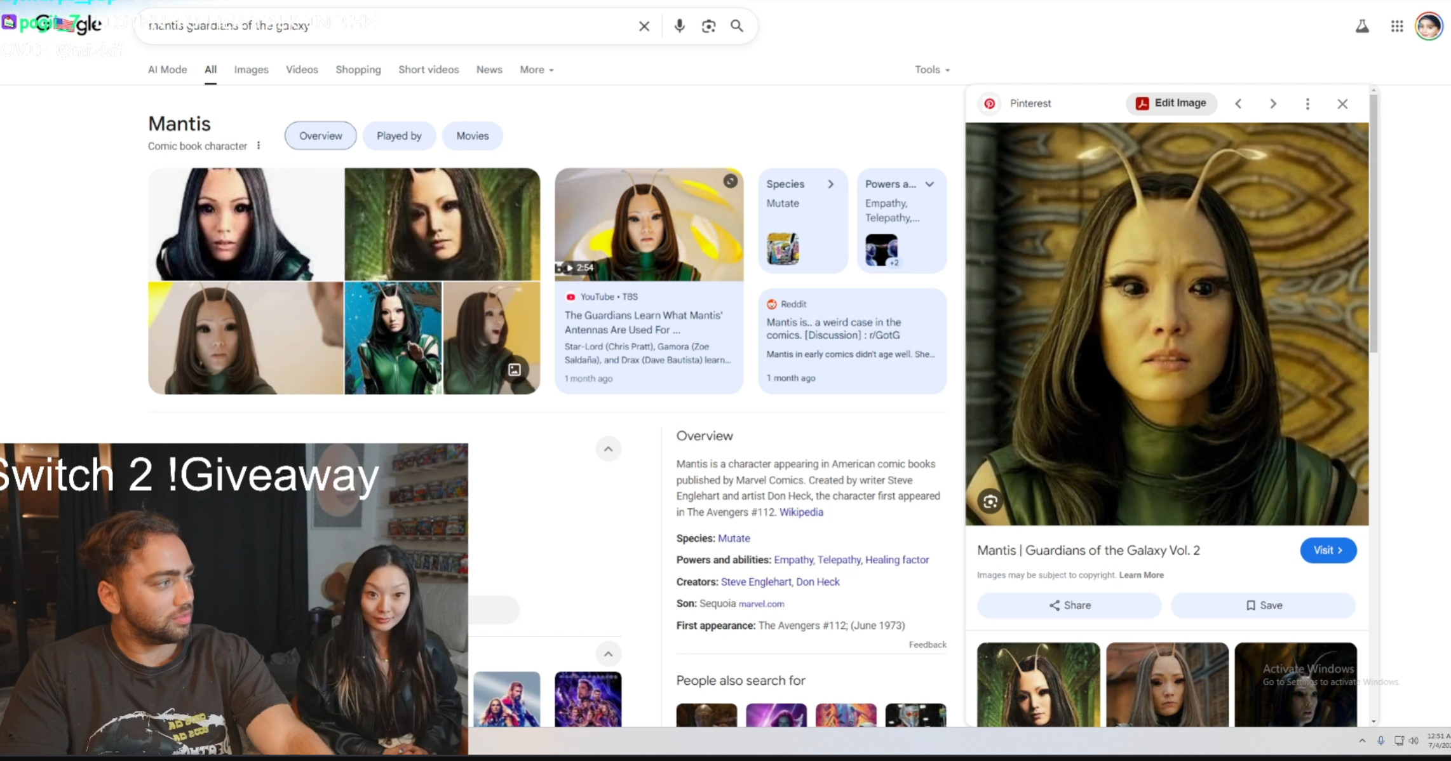Viewport: 1451px width, 761px height.
Task: Go to next image in preview panel
Action: pyautogui.click(x=1273, y=104)
